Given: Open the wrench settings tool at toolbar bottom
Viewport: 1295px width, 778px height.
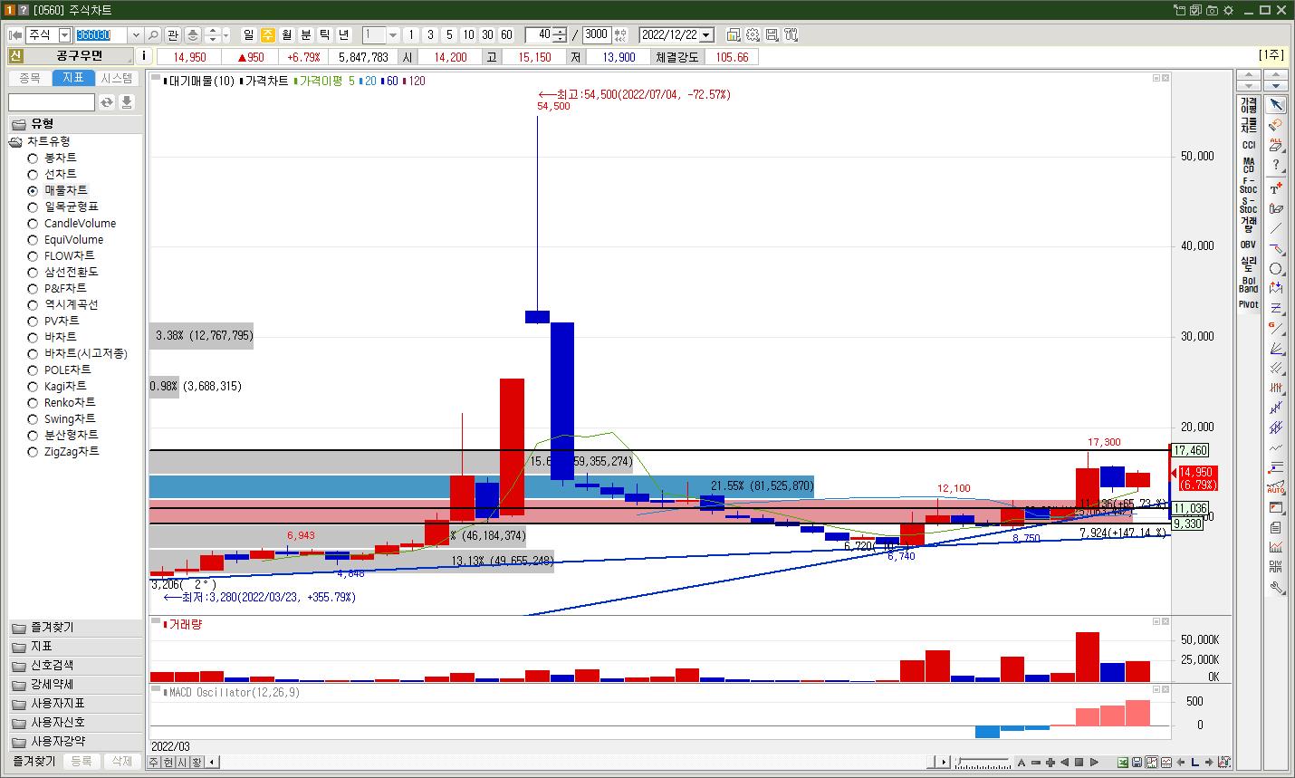Looking at the screenshot, I should click(x=1276, y=587).
